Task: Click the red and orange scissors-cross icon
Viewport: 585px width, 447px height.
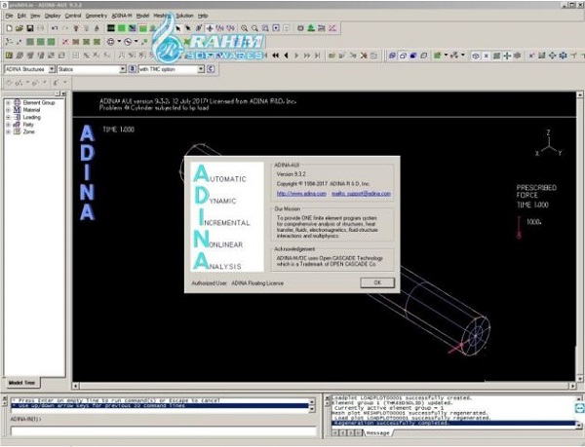Action: [364, 56]
